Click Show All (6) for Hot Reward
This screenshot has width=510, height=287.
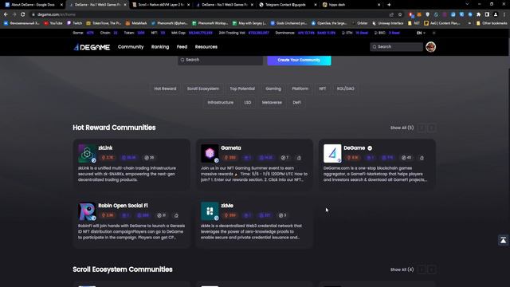402,128
